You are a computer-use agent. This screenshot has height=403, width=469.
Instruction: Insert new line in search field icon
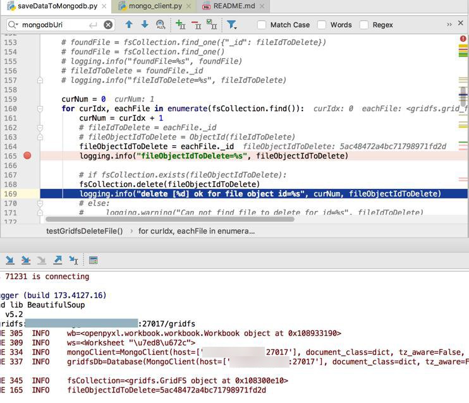click(x=94, y=25)
